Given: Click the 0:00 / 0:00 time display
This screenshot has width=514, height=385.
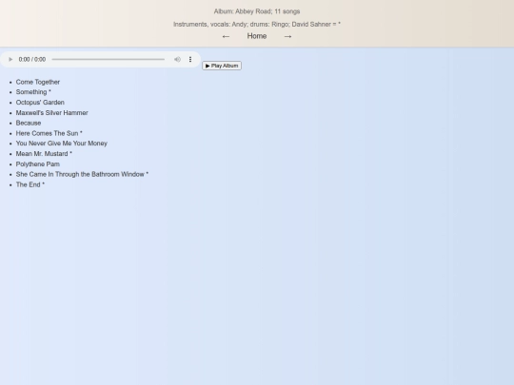Looking at the screenshot, I should [x=32, y=59].
